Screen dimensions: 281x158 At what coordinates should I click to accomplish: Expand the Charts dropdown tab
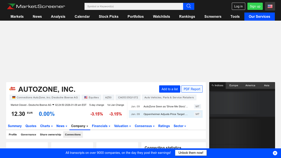coord(46,126)
